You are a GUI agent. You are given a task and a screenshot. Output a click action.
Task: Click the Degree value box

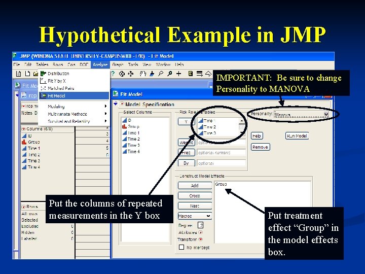pyautogui.click(x=201, y=225)
